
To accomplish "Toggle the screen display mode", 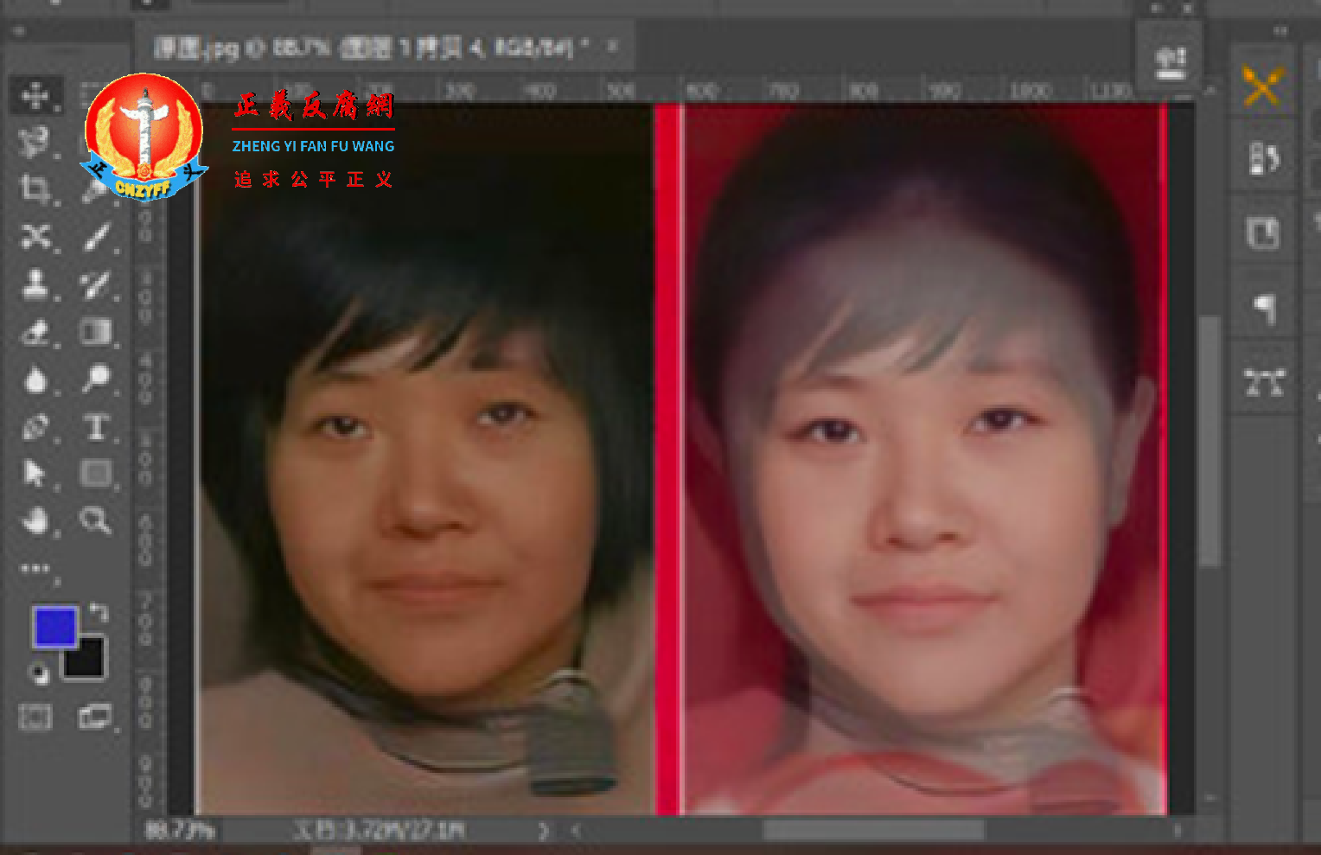I will tap(95, 716).
